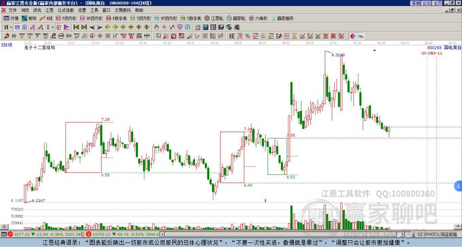This screenshot has height=247, width=462.
Task: Open the 江恩轮 Gann wheel
Action: (x=214, y=18)
